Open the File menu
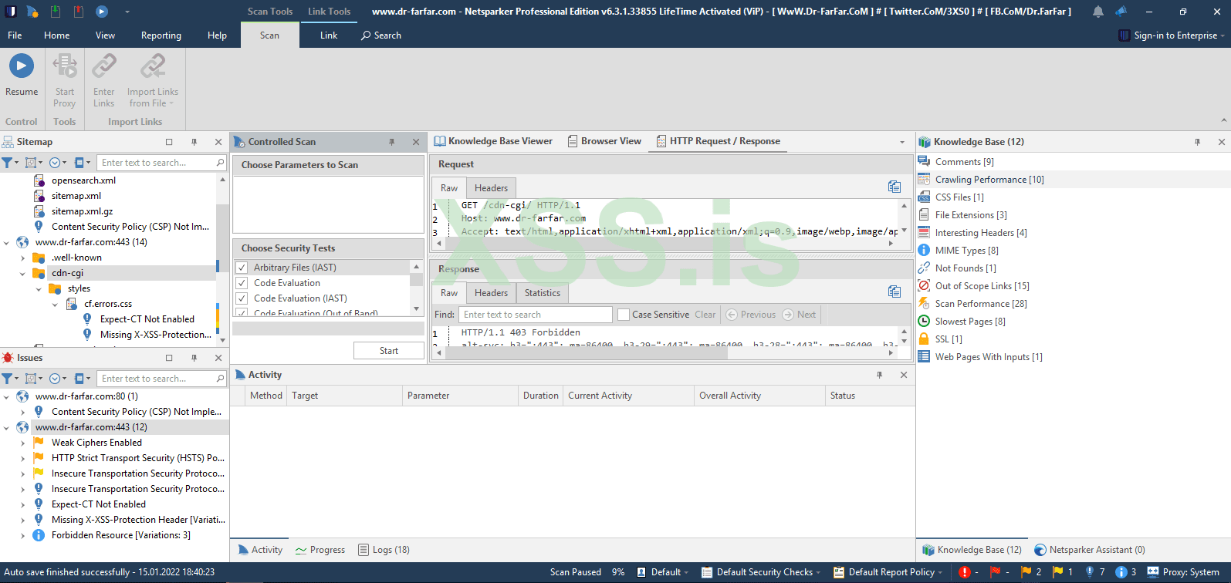1231x583 pixels. [15, 35]
